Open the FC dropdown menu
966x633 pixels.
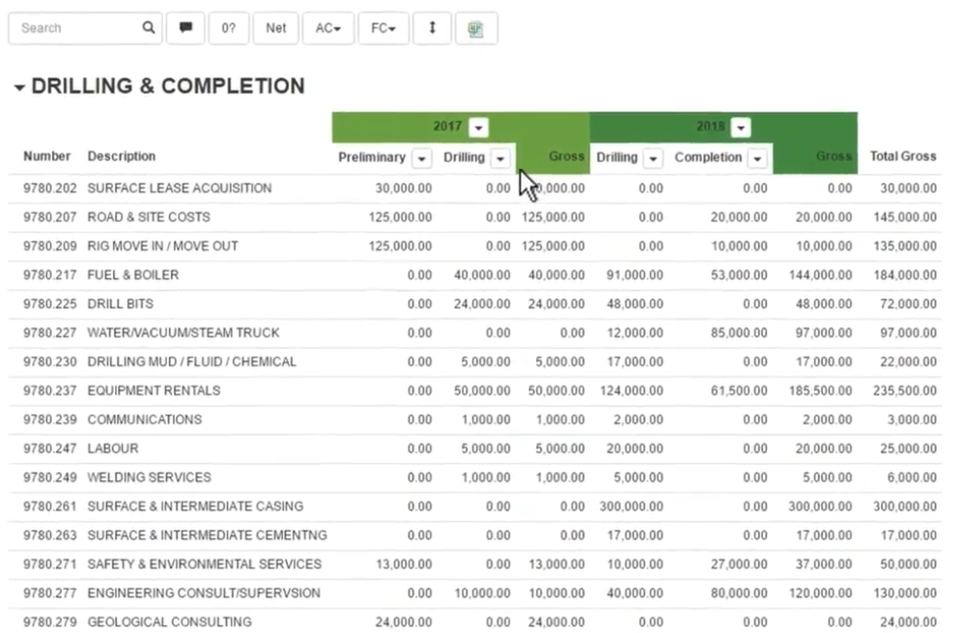(384, 28)
